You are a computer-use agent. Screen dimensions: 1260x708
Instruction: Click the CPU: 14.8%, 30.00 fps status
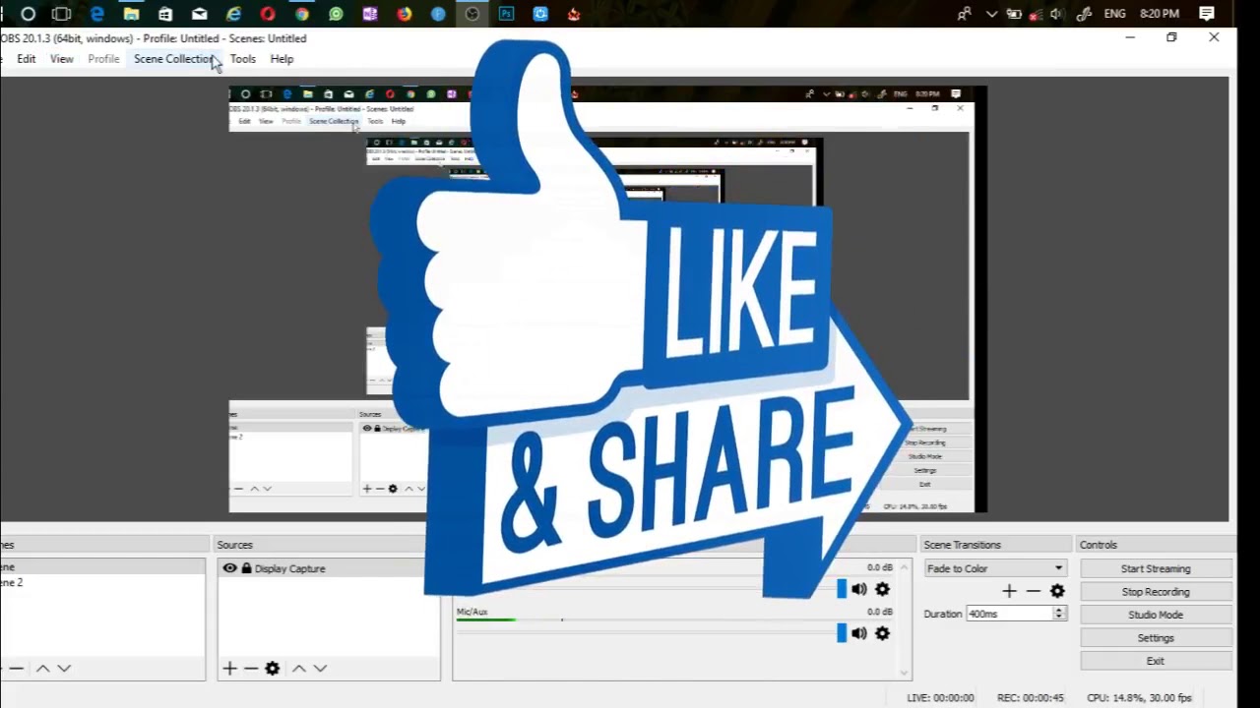(1139, 697)
